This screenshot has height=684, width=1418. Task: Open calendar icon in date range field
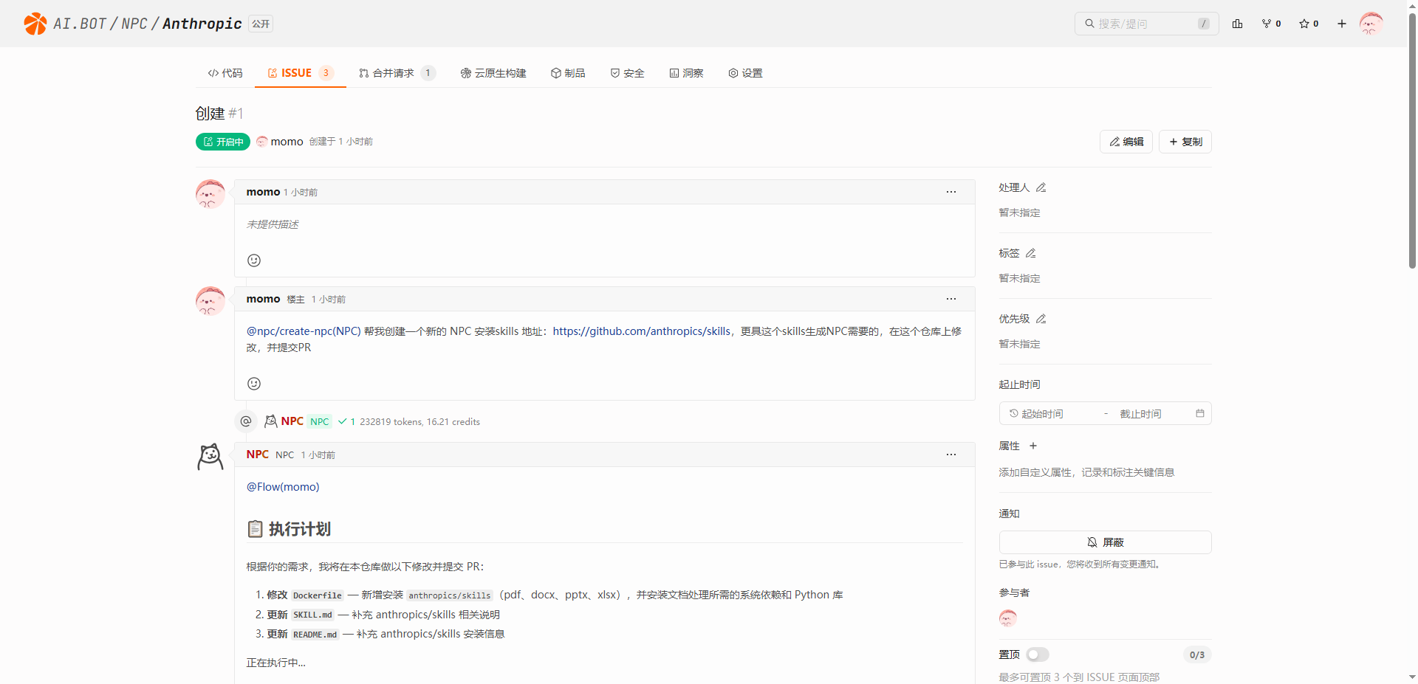(x=1200, y=413)
